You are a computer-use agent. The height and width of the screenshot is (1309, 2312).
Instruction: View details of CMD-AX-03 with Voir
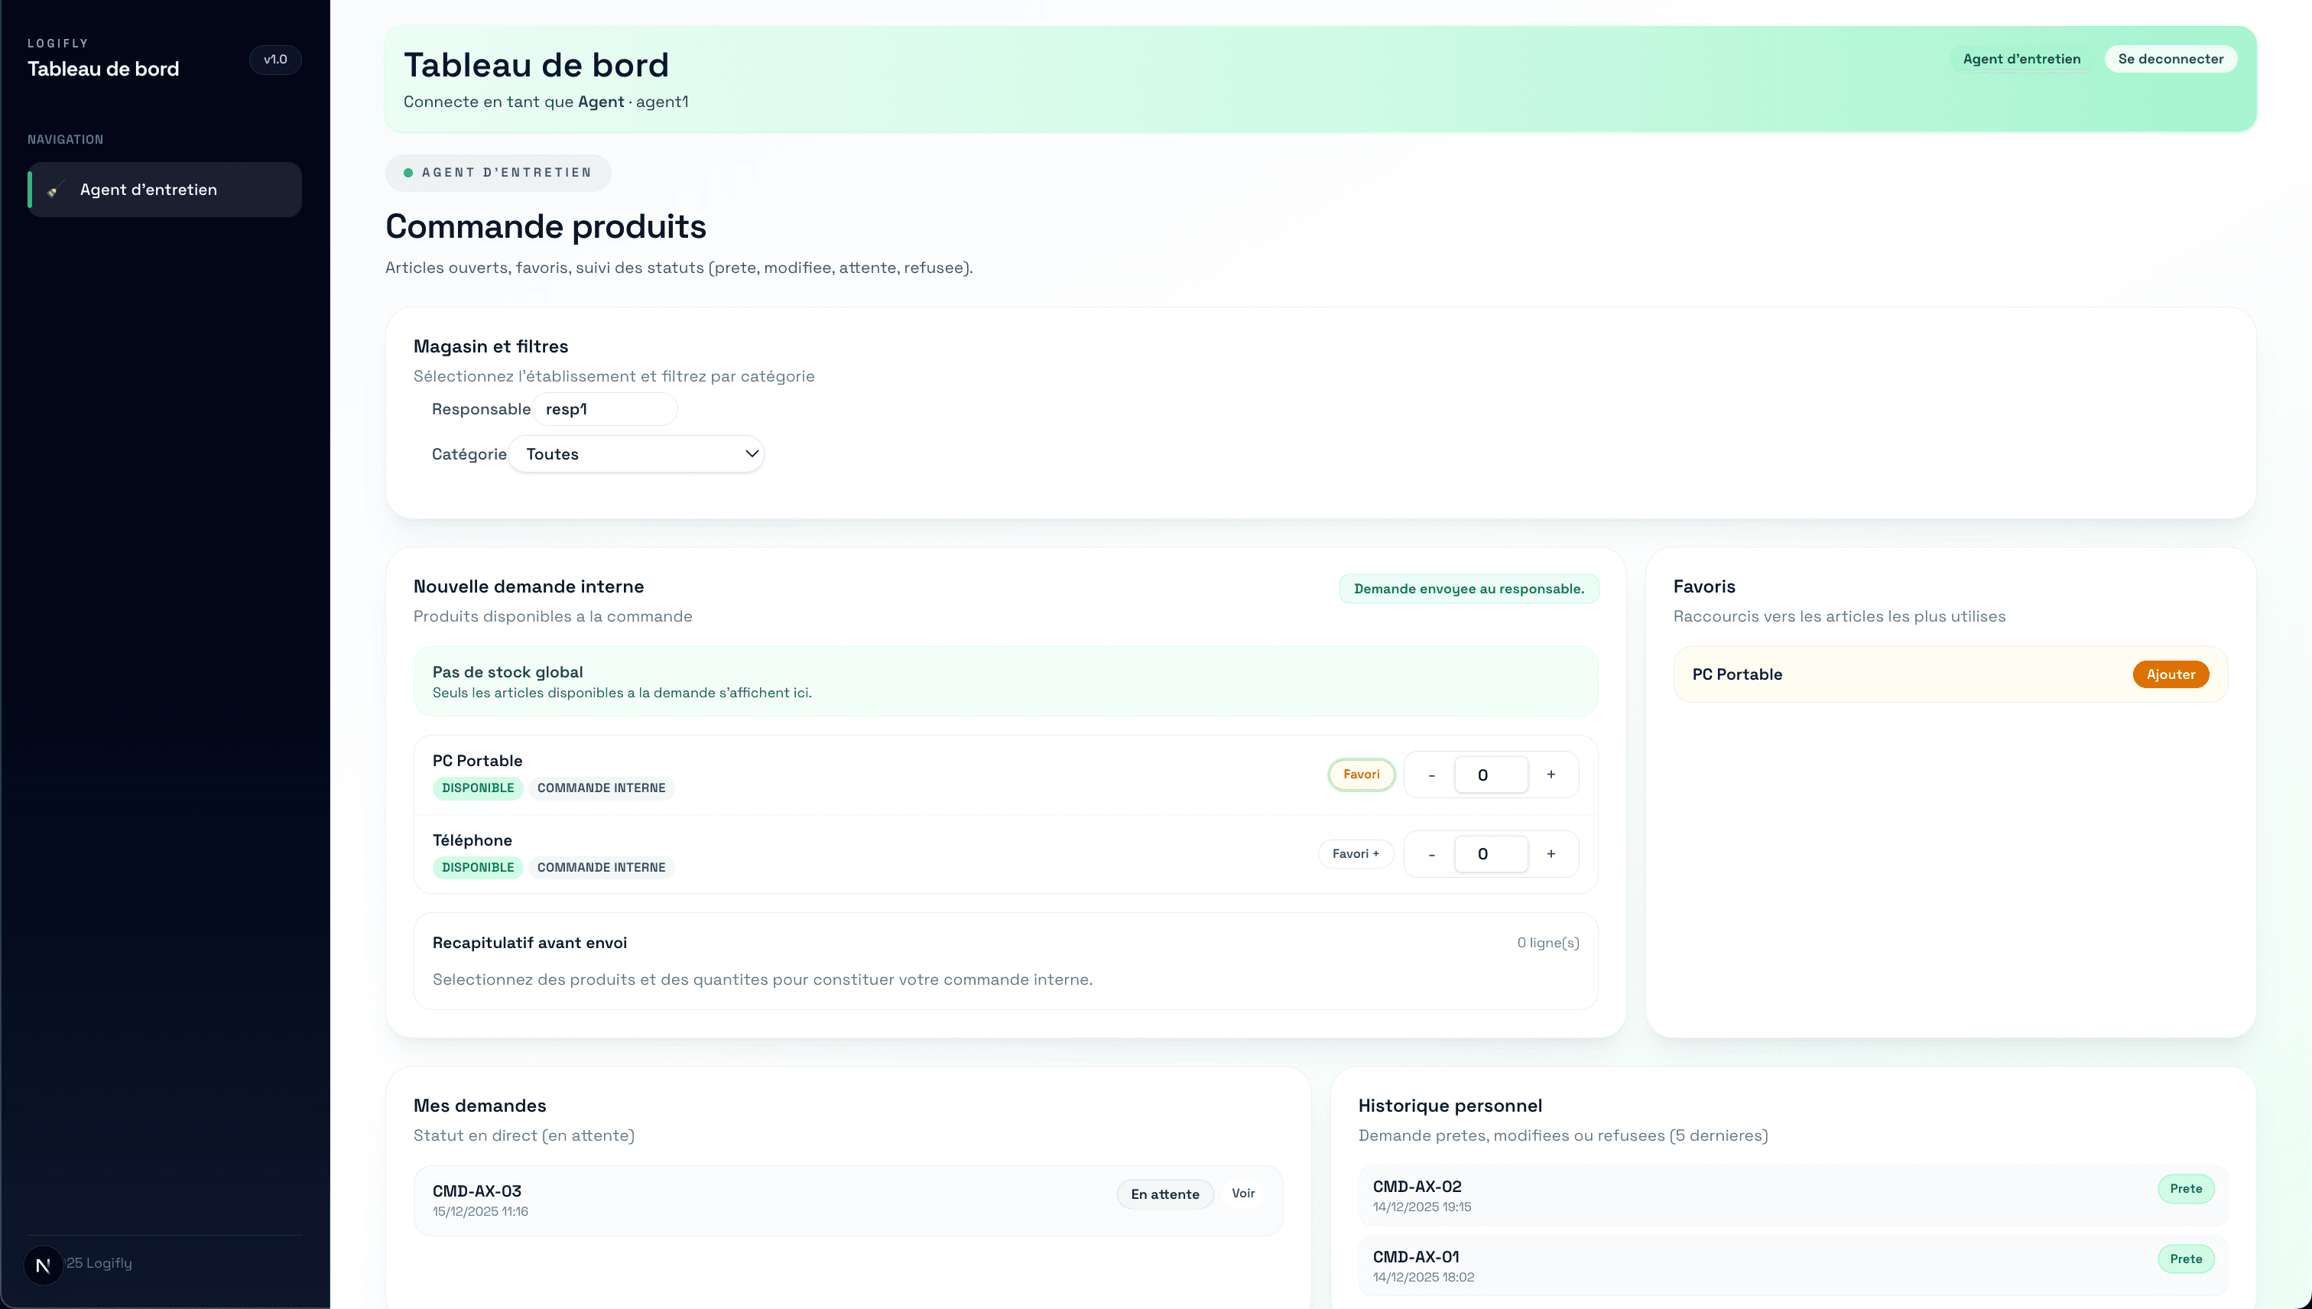[x=1242, y=1193]
